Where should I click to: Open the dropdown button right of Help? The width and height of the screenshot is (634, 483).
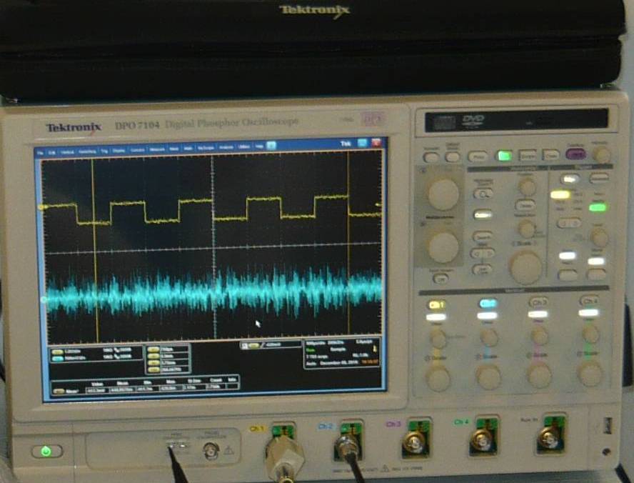(271, 146)
